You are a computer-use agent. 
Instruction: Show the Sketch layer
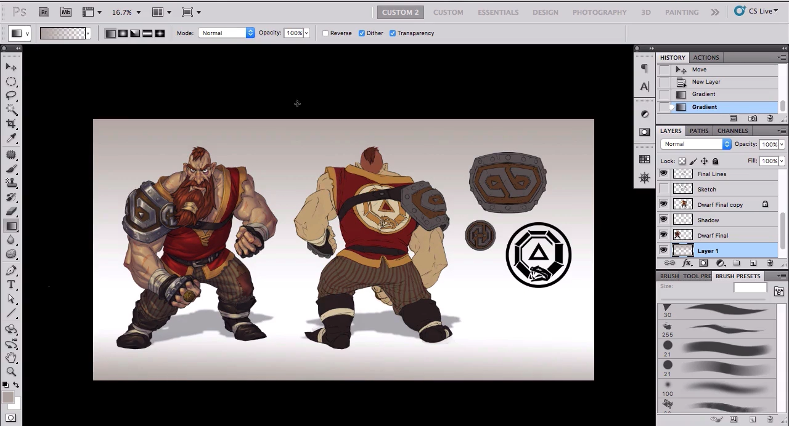663,189
